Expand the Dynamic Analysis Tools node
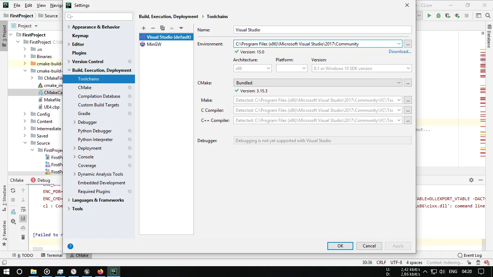 pos(75,174)
